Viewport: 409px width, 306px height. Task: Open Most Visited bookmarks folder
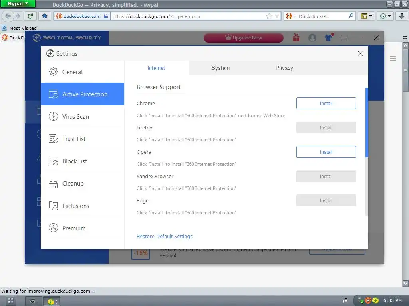coord(19,28)
